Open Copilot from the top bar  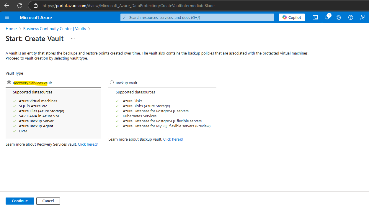pyautogui.click(x=292, y=17)
